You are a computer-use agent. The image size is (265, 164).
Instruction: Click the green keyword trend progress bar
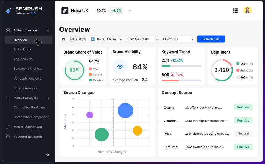pyautogui.click(x=181, y=66)
